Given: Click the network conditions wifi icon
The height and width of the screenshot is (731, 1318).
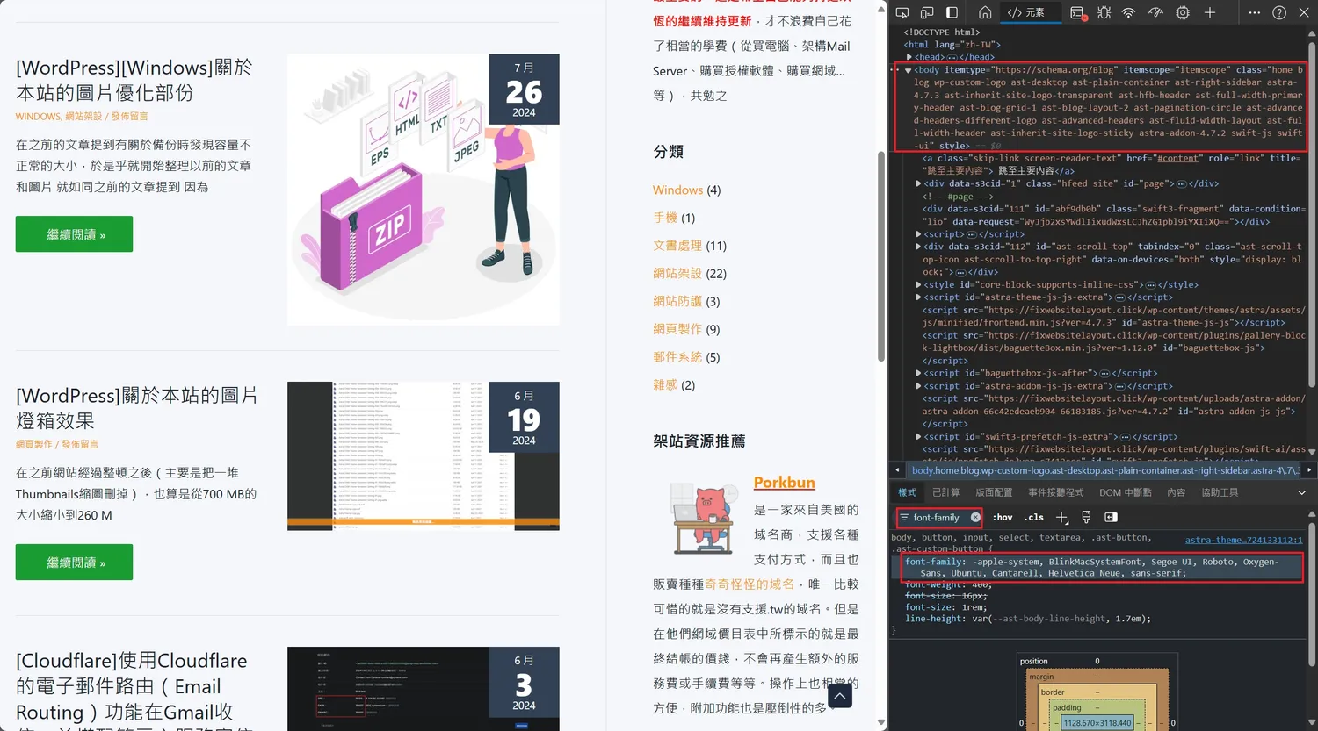Looking at the screenshot, I should point(1128,12).
